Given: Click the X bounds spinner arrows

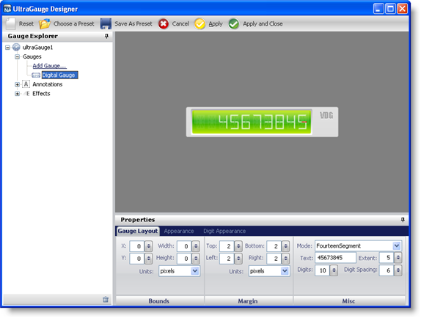Looking at the screenshot, I should tap(148, 246).
